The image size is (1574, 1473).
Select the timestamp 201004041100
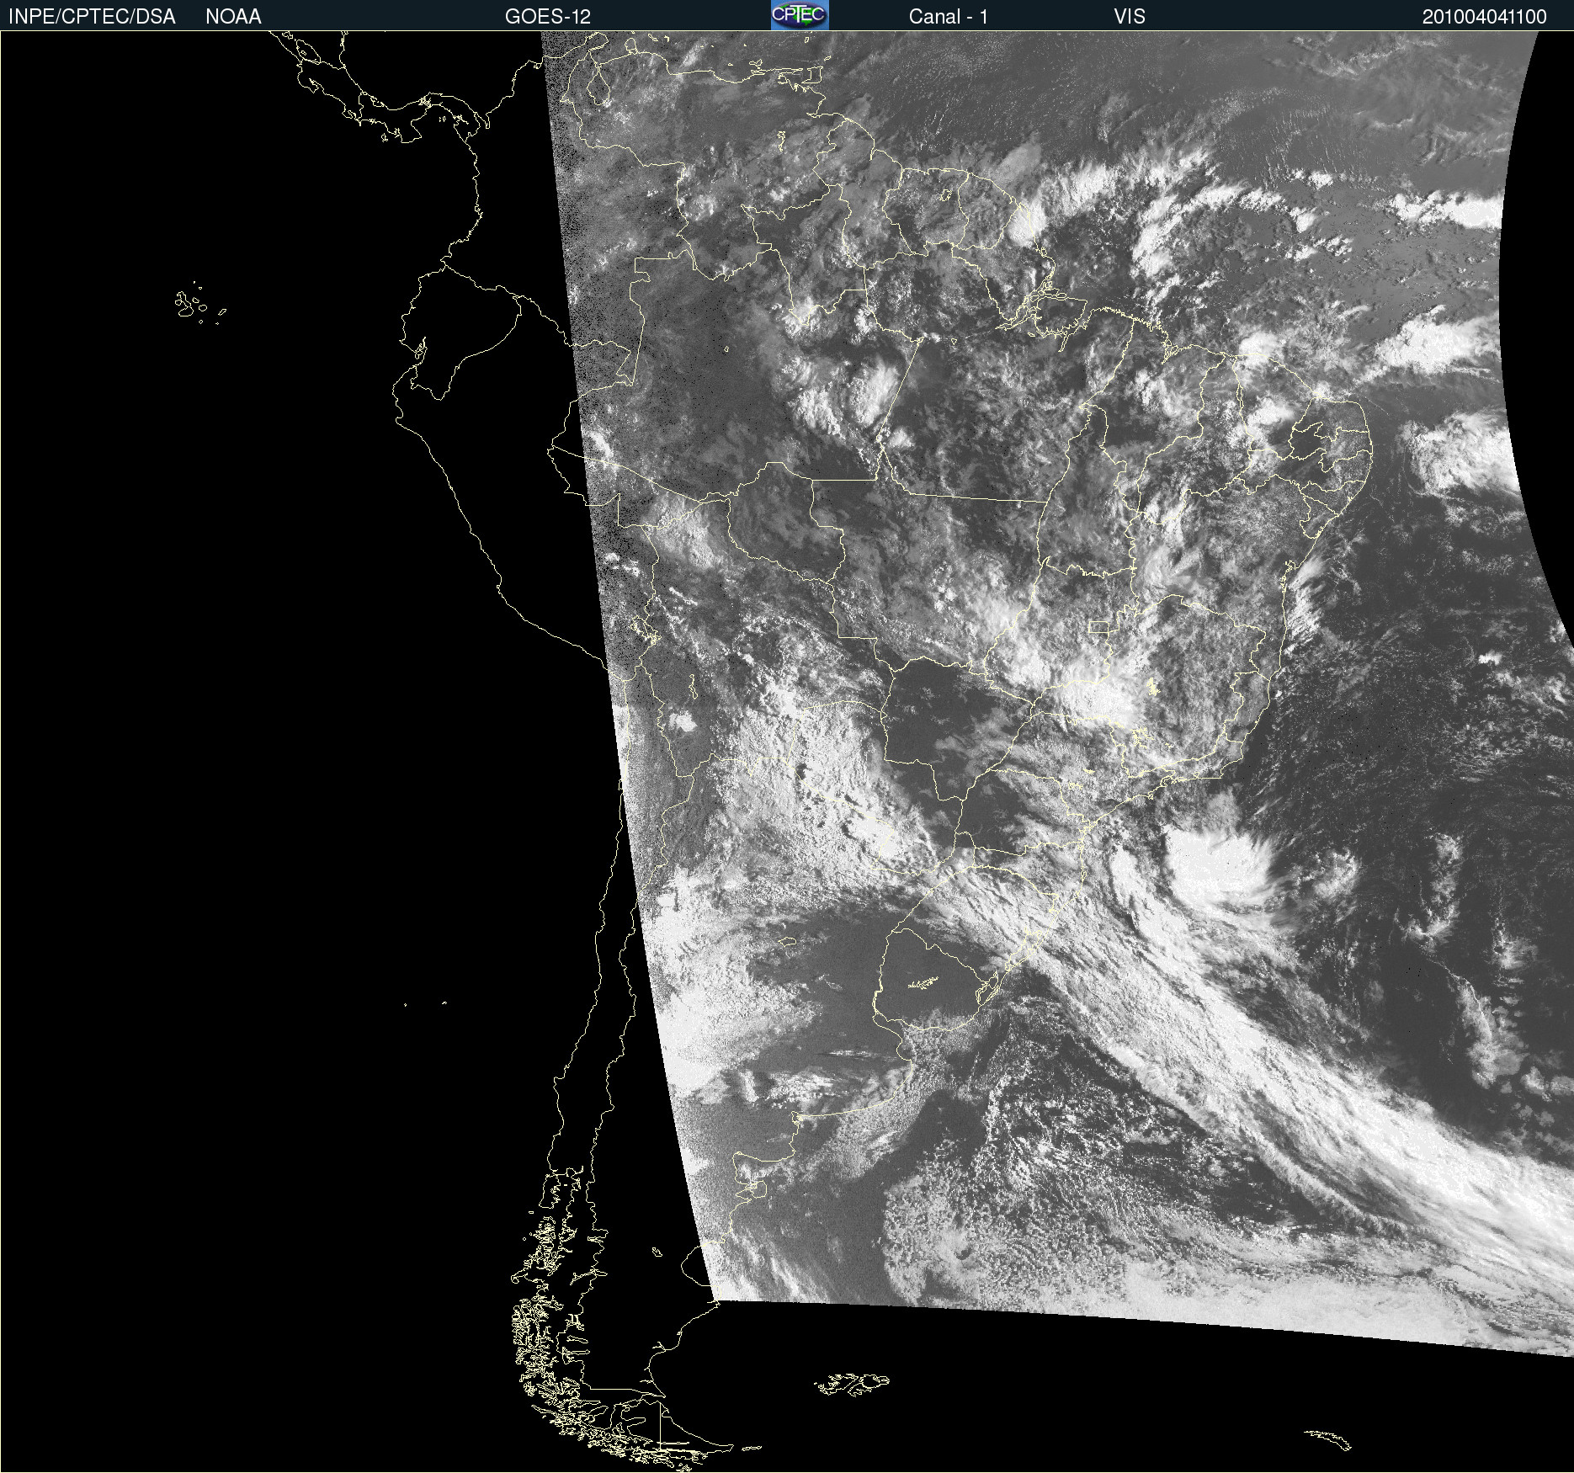point(1484,17)
